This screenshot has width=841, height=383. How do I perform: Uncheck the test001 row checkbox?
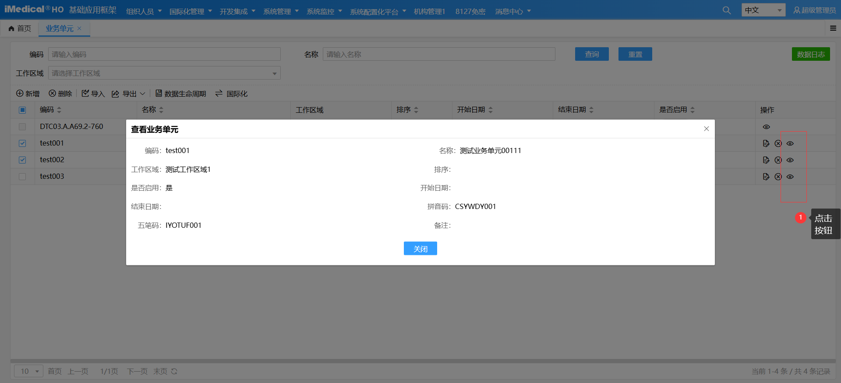pos(22,143)
